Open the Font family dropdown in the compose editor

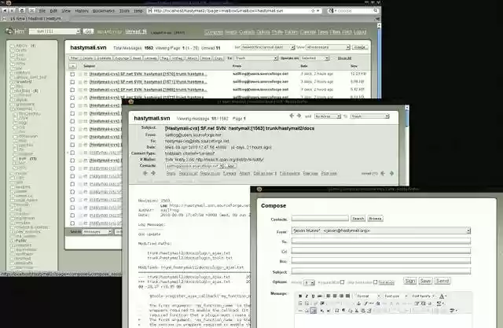click(x=423, y=296)
